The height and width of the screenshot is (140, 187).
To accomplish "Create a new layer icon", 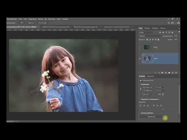I will (173, 73).
